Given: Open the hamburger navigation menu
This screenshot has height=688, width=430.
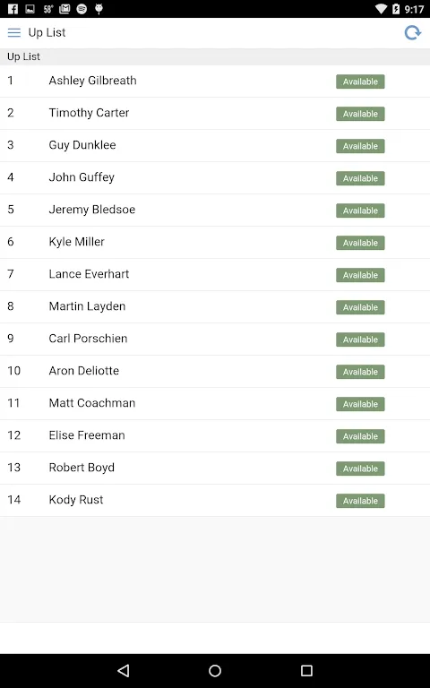Looking at the screenshot, I should (14, 33).
